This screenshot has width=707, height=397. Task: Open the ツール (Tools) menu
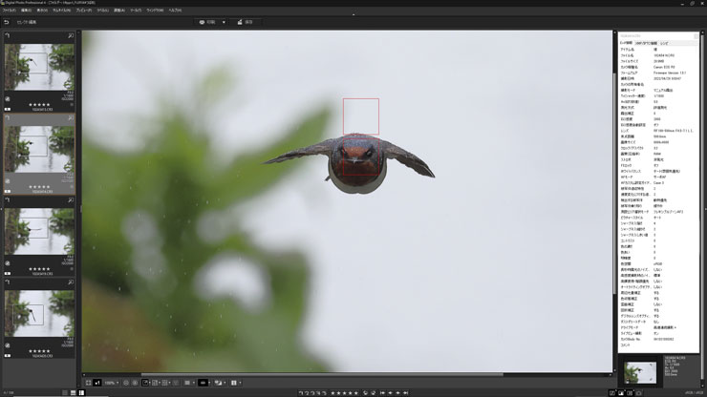(x=136, y=10)
